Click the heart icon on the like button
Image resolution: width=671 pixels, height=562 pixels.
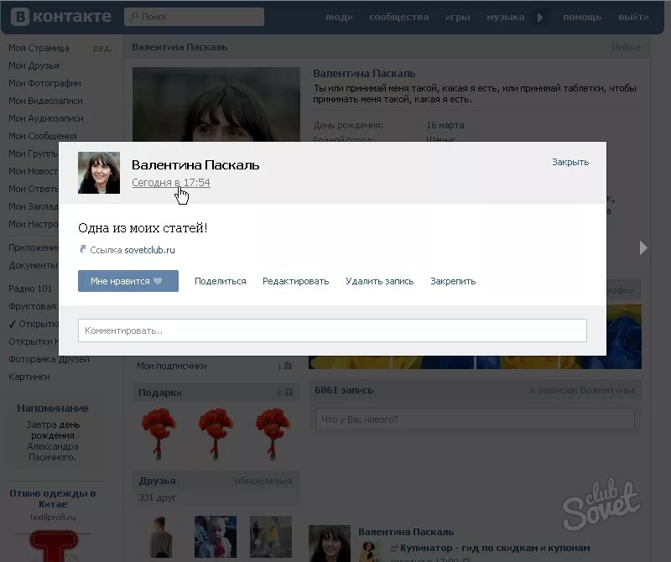pyautogui.click(x=158, y=281)
